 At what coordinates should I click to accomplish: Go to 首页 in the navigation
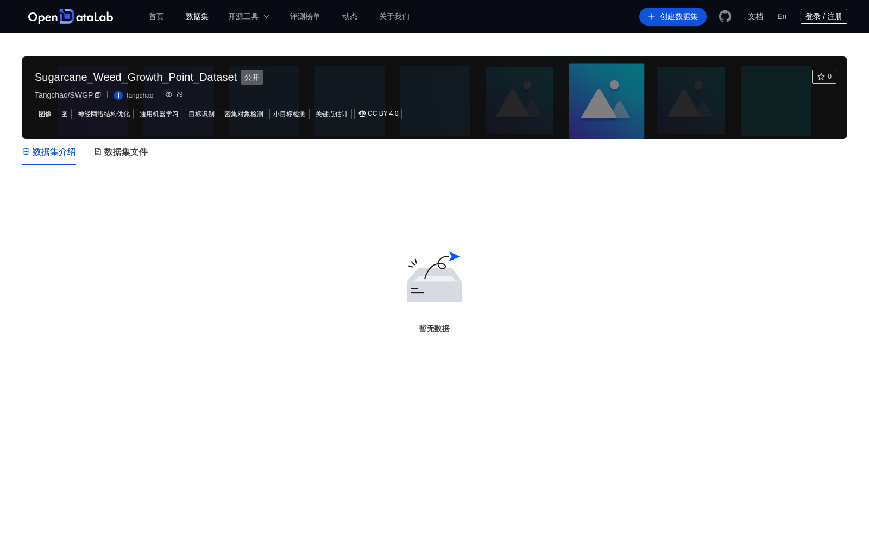pos(156,16)
